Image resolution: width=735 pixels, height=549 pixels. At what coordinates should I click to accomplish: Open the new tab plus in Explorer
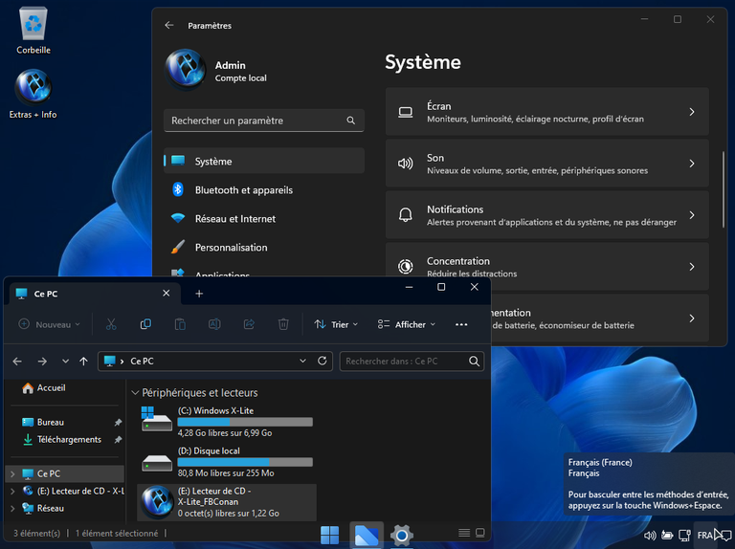[x=199, y=294]
